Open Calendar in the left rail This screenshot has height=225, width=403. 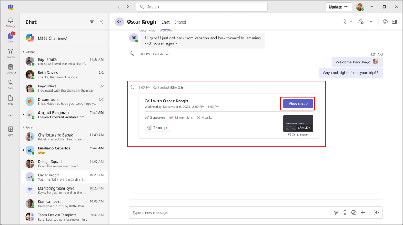(x=10, y=69)
